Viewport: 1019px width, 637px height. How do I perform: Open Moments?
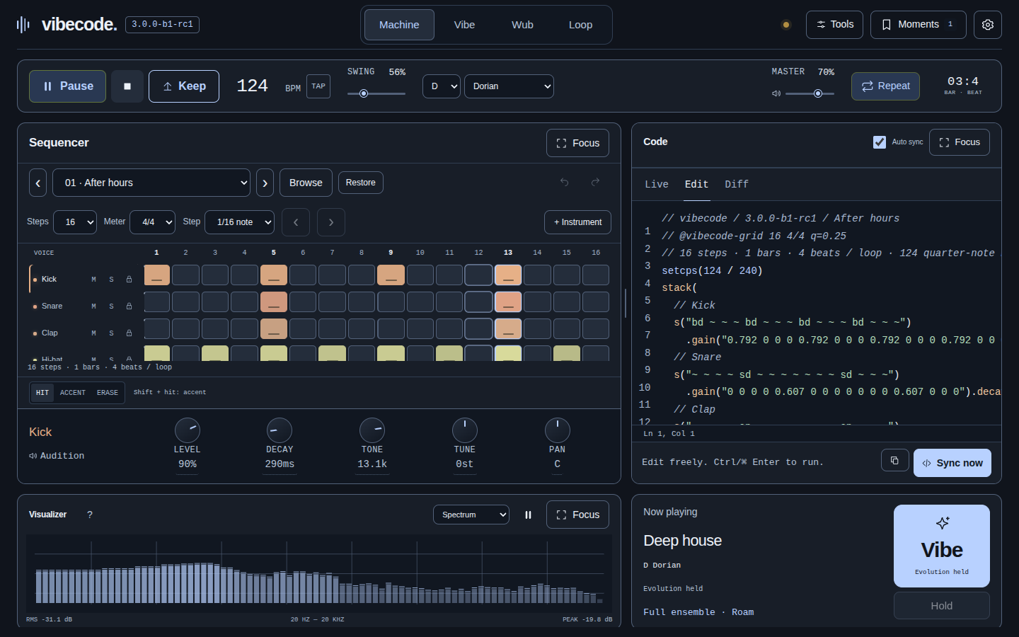[918, 25]
